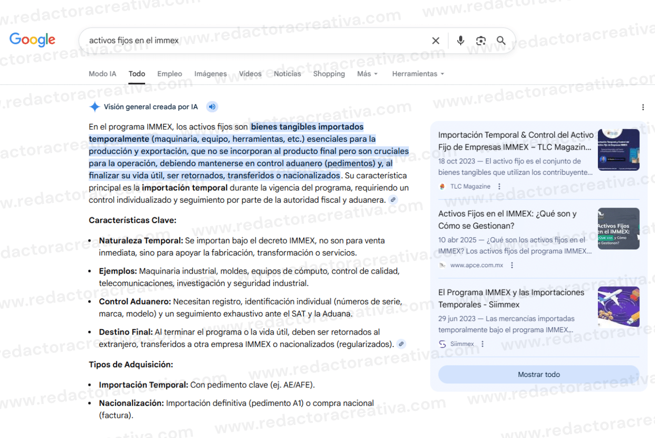Select the Todo tab

137,74
